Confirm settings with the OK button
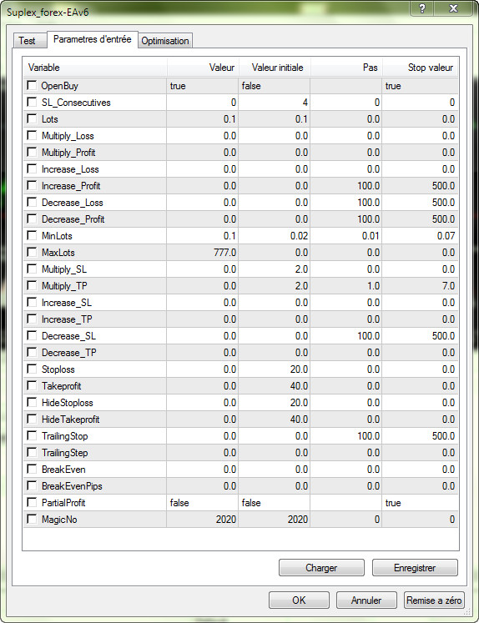 click(299, 600)
